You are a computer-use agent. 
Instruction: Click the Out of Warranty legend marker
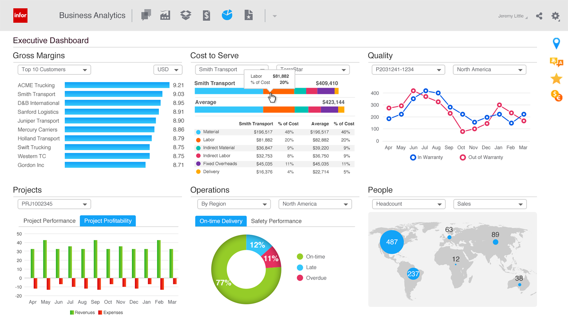[x=463, y=157]
